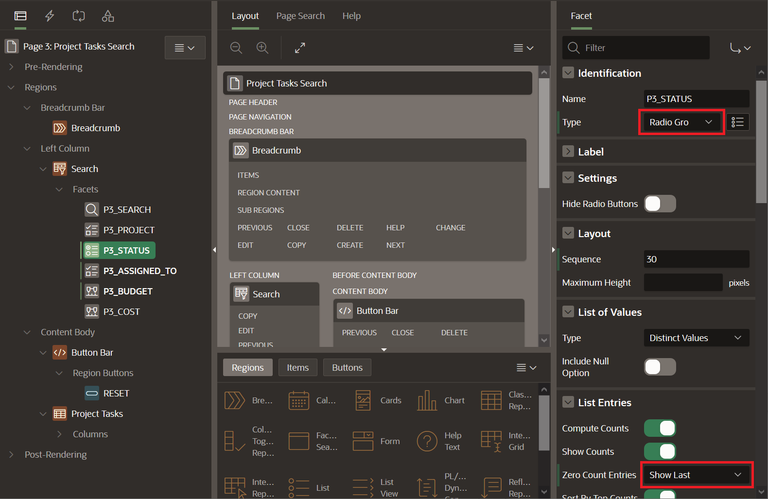The width and height of the screenshot is (768, 499).
Task: Click the zoom in magnifier in Layout
Action: pos(262,48)
